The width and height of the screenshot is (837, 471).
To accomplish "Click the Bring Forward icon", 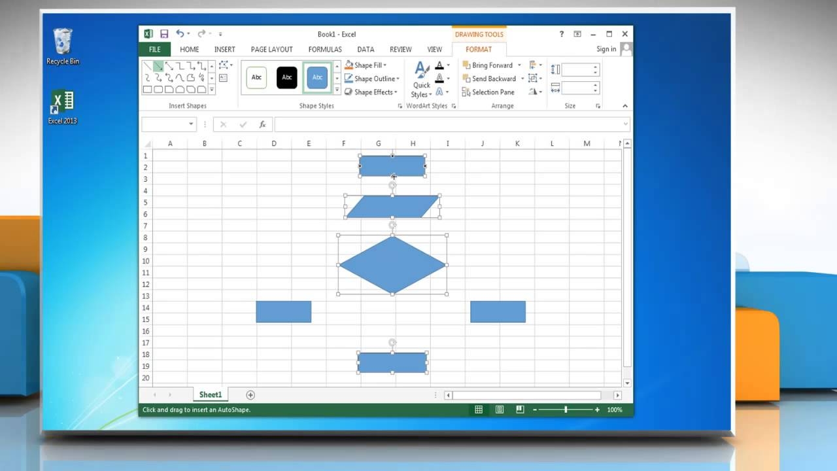I will pos(490,65).
